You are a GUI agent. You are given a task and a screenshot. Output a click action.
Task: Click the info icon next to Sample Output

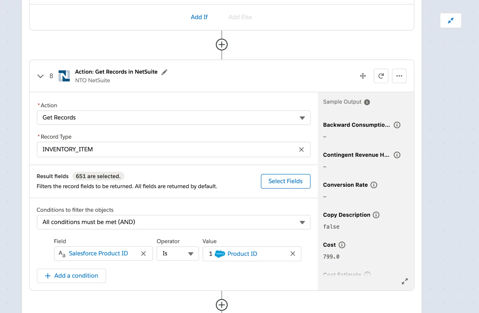tap(367, 102)
